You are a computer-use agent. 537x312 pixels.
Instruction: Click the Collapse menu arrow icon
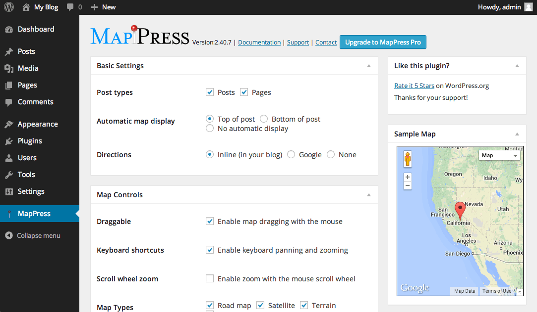pos(9,235)
